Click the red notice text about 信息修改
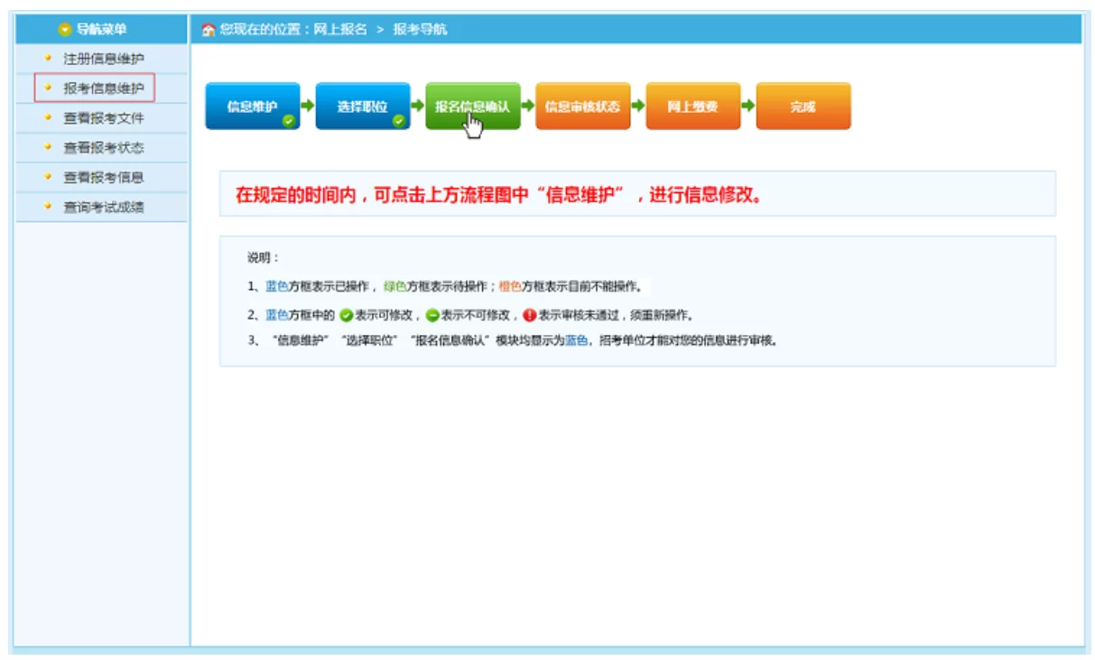1095x660 pixels. coord(498,195)
